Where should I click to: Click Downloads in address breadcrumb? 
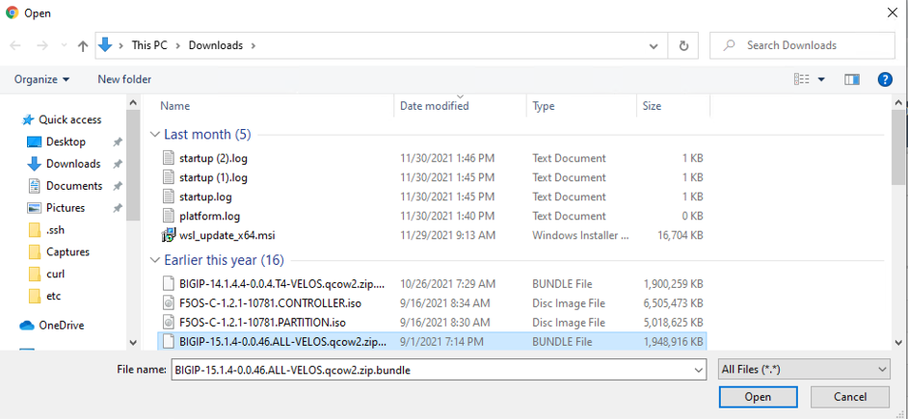tap(216, 45)
